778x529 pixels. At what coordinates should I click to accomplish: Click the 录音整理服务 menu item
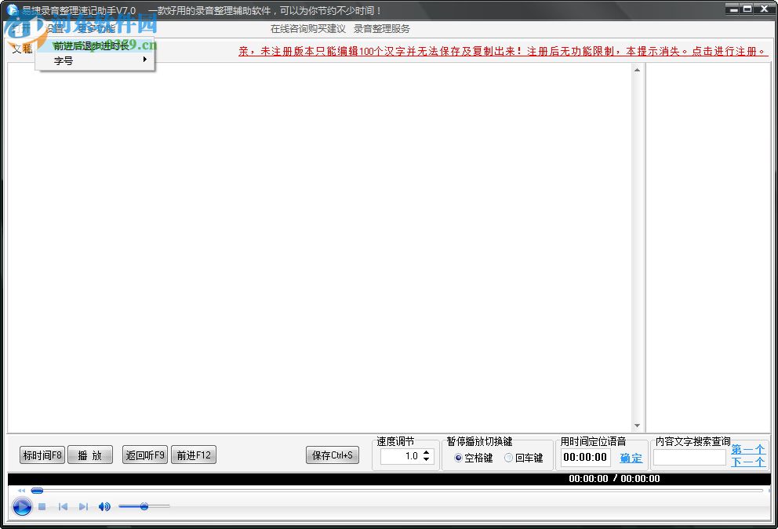point(382,28)
